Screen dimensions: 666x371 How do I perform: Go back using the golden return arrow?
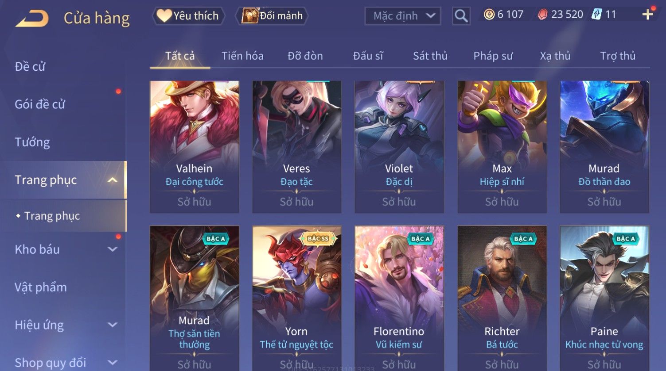(x=32, y=18)
